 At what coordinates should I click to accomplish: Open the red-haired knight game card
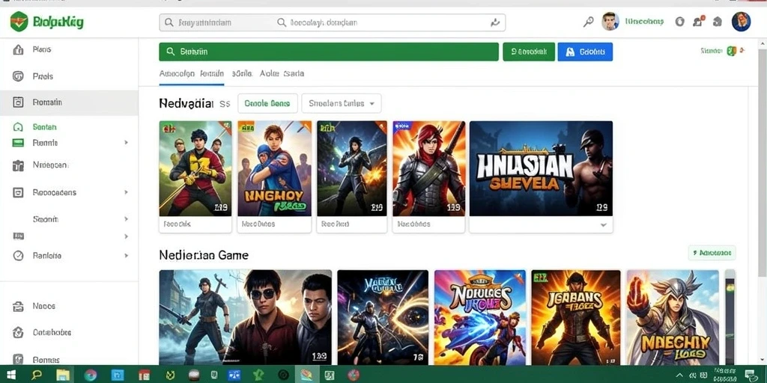[x=428, y=177]
